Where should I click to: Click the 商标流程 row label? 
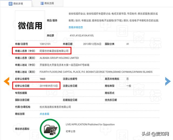coord(20,114)
